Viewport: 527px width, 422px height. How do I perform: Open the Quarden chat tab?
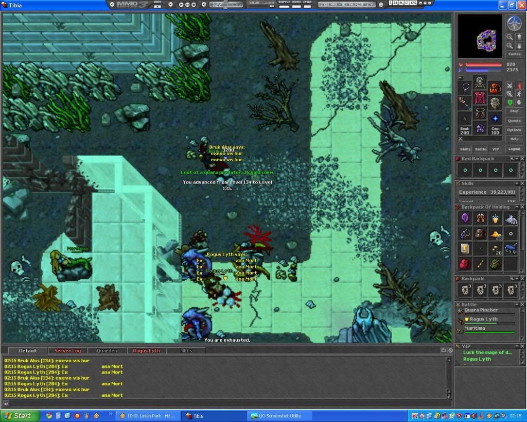click(x=107, y=351)
